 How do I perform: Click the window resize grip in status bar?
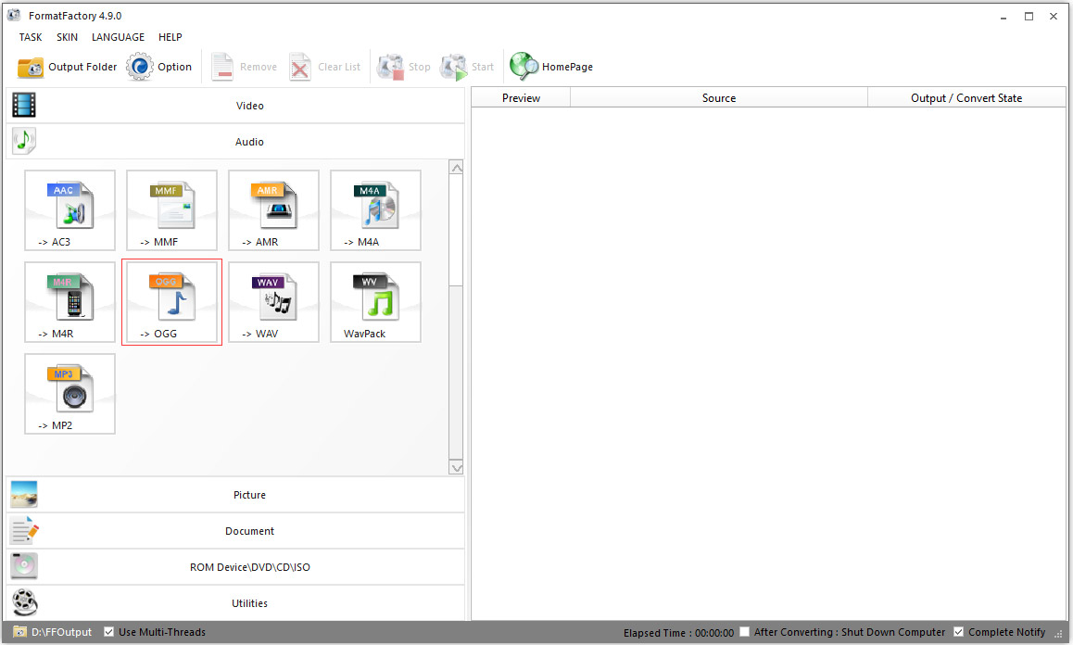(x=1058, y=633)
